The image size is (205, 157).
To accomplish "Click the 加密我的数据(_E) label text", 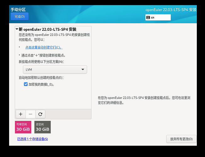I will (x=41, y=84).
